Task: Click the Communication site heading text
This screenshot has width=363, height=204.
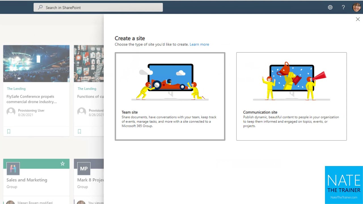Action: coord(260,112)
